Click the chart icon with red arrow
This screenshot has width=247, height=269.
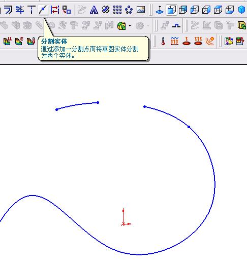click(240, 41)
